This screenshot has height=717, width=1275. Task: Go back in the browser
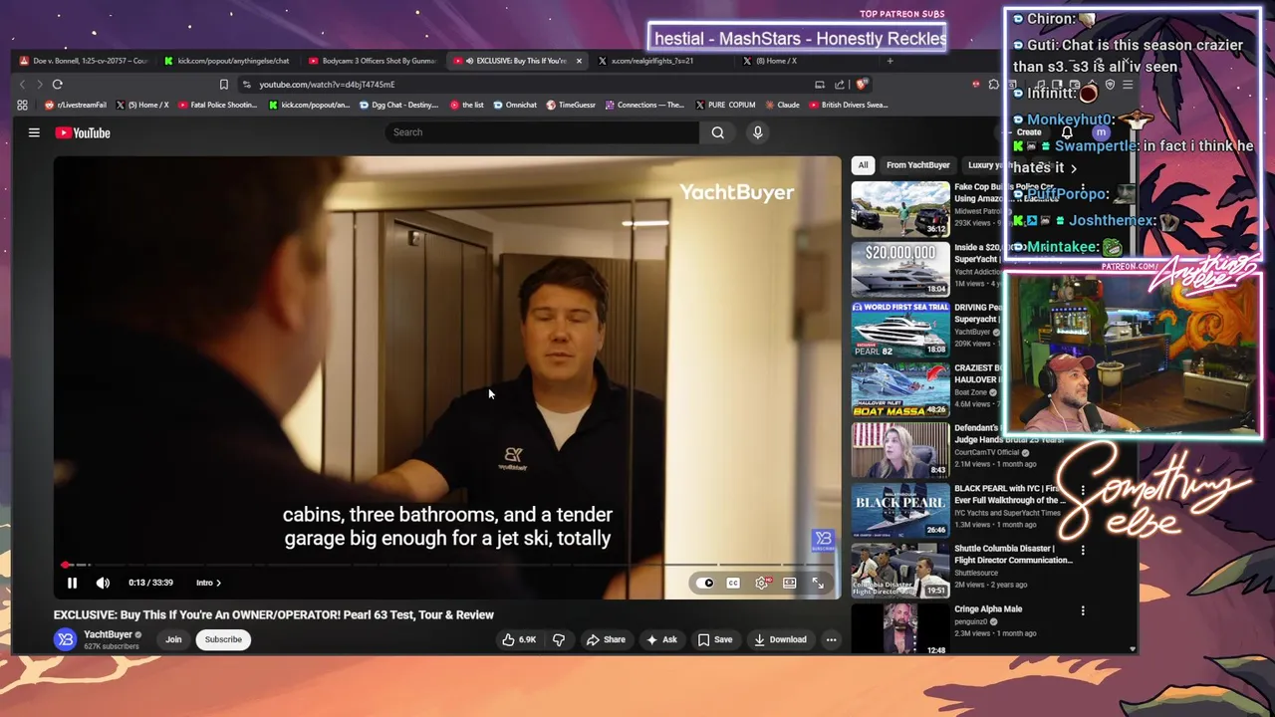point(22,85)
